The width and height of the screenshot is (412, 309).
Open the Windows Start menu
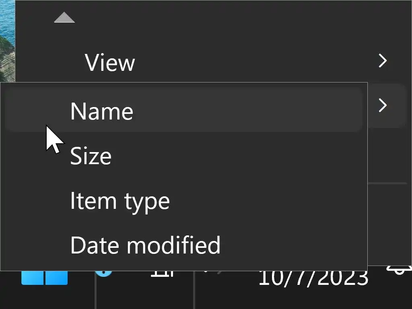(44, 278)
